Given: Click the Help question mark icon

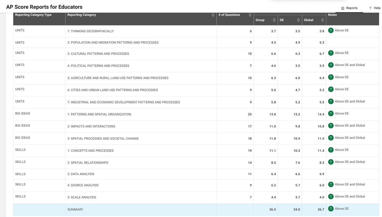Looking at the screenshot, I should click(x=371, y=8).
